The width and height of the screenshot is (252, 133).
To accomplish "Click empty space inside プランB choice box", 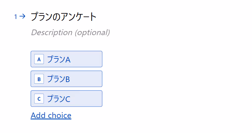I will tap(86, 79).
